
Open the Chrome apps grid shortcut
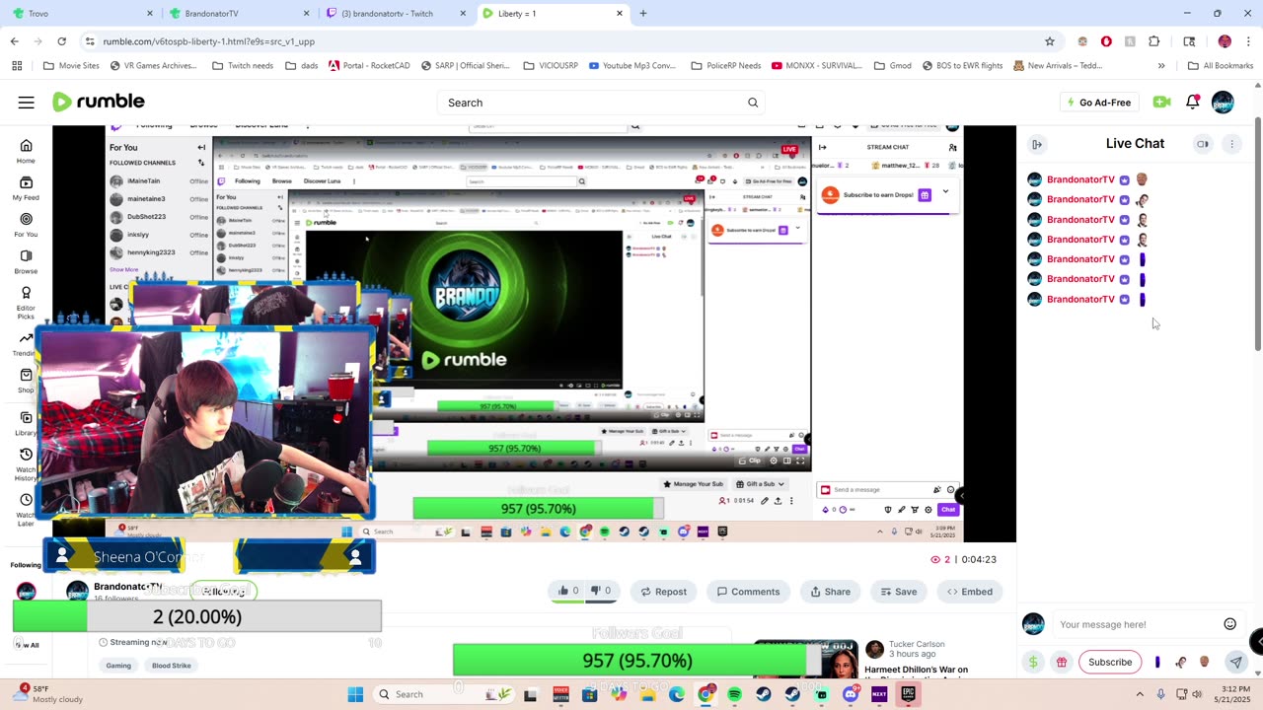click(17, 66)
